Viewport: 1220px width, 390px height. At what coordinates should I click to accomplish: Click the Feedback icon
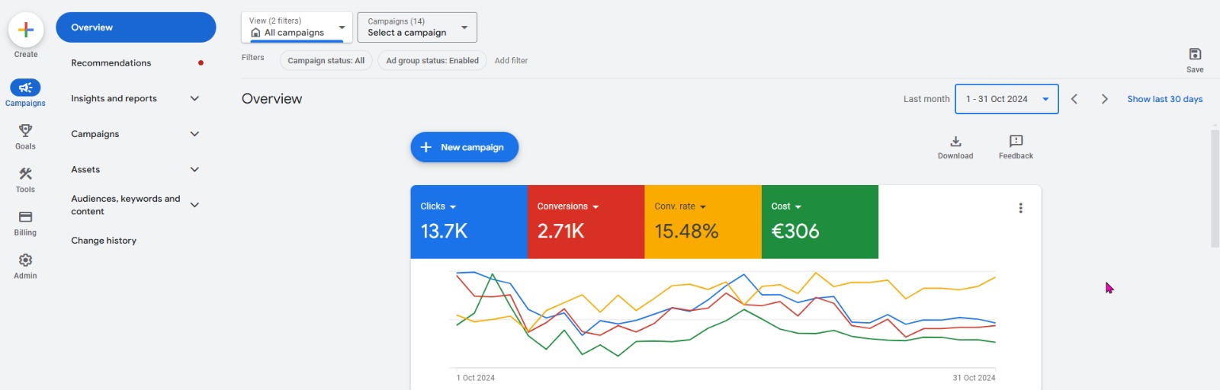(1016, 141)
